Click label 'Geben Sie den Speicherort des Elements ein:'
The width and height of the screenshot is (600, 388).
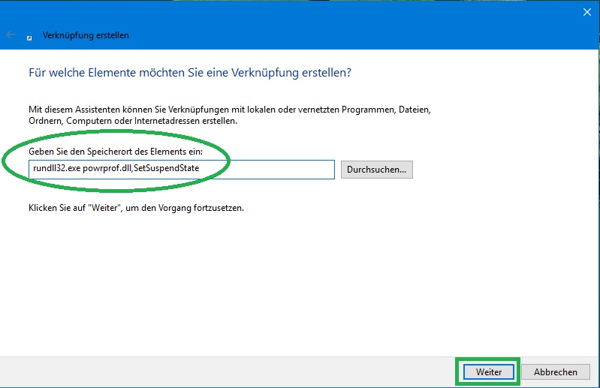[x=116, y=152]
